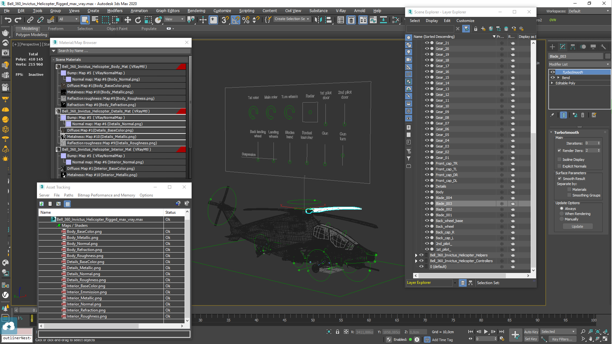Screen dimensions: 612x344
Task: Click the Mirror tool icon
Action: click(318, 20)
